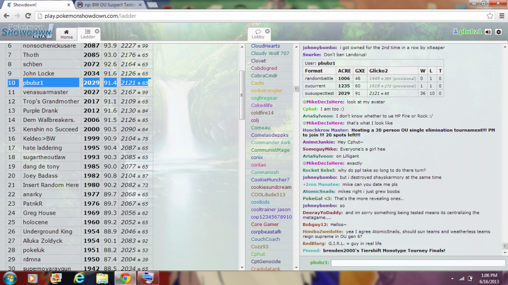Reload the page with refresh icon
508x285 pixels.
pyautogui.click(x=28, y=16)
